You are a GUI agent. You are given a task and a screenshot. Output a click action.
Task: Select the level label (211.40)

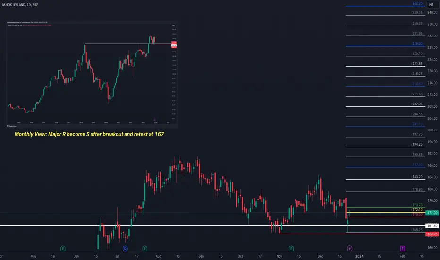tap(417, 94)
